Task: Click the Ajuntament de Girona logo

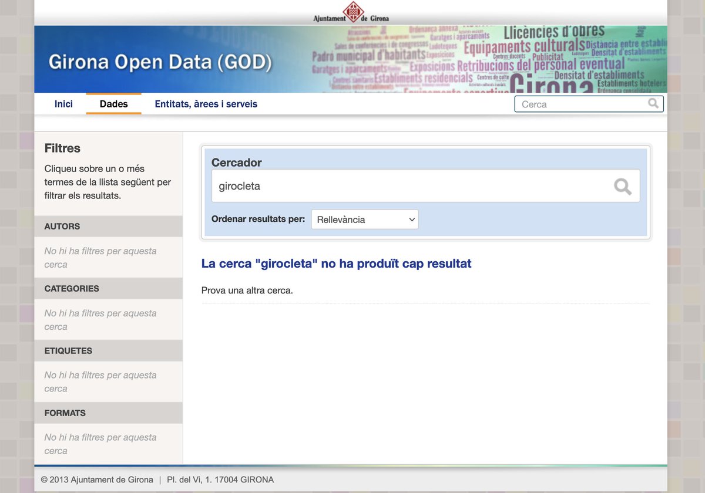Action: 351,12
